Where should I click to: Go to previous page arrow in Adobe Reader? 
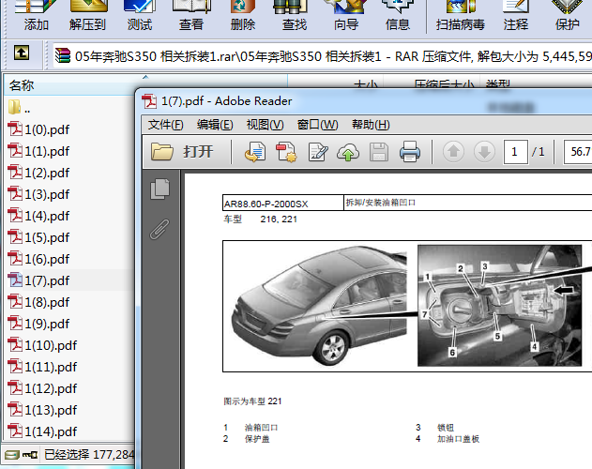453,152
